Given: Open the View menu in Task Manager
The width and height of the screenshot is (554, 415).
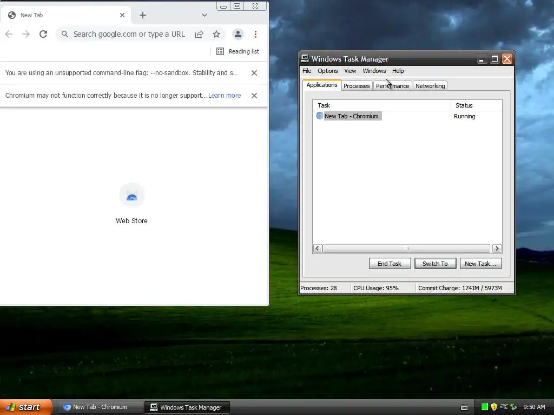Looking at the screenshot, I should coord(350,71).
